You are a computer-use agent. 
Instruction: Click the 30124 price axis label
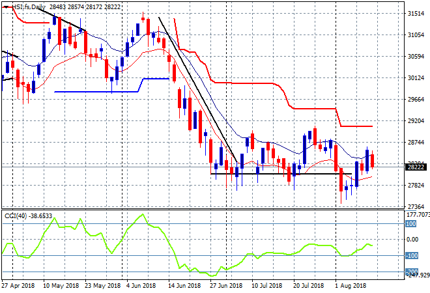point(416,78)
